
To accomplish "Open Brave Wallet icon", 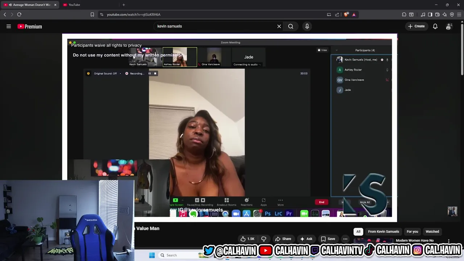I will tap(437, 14).
